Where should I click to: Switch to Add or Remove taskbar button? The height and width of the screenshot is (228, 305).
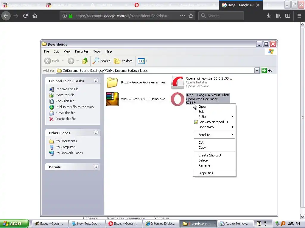235,224
